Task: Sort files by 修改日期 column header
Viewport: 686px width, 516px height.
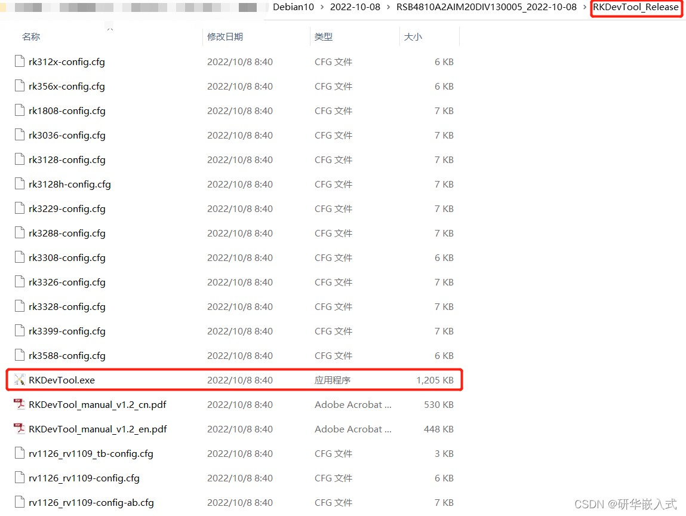Action: click(x=225, y=37)
